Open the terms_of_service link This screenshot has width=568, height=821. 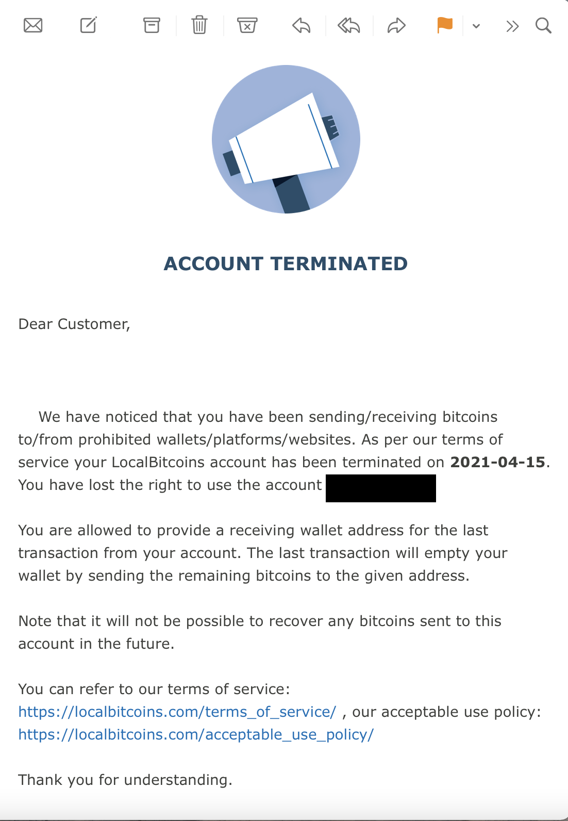[177, 712]
